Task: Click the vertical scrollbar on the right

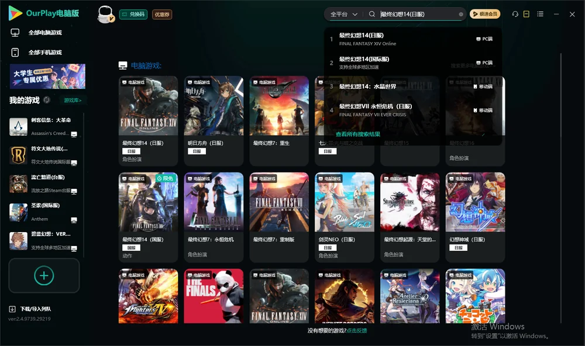Action: (561, 188)
